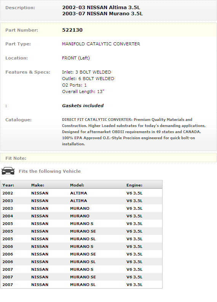
Task: Click the Year: column header
Action: 8,185
